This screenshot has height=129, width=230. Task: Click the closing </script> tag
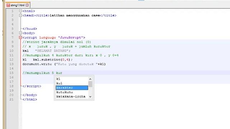[x=32, y=86]
